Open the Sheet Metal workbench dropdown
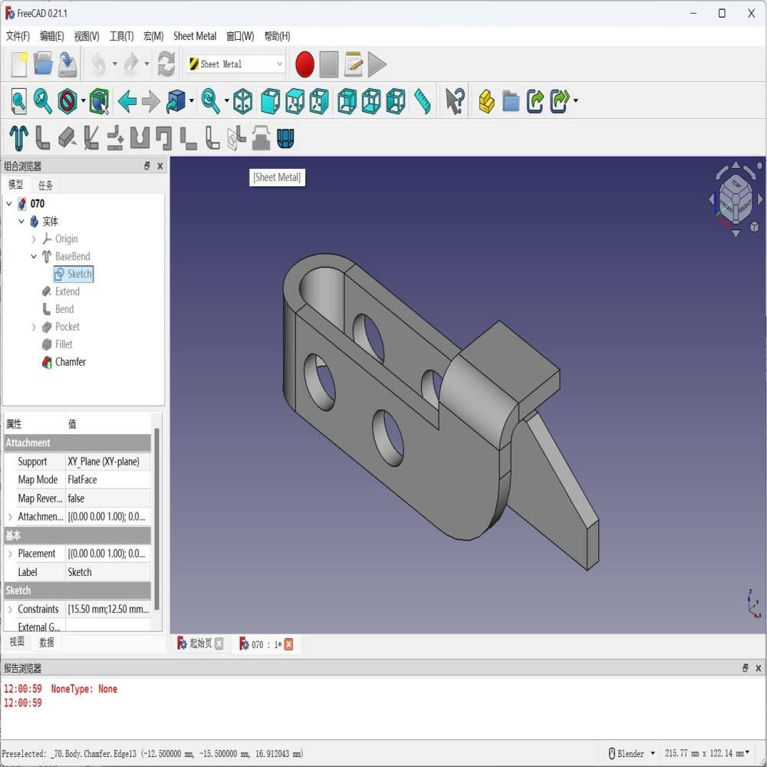Image resolution: width=767 pixels, height=767 pixels. (x=280, y=64)
